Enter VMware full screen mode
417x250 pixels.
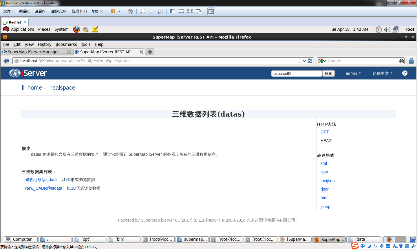click(x=190, y=11)
